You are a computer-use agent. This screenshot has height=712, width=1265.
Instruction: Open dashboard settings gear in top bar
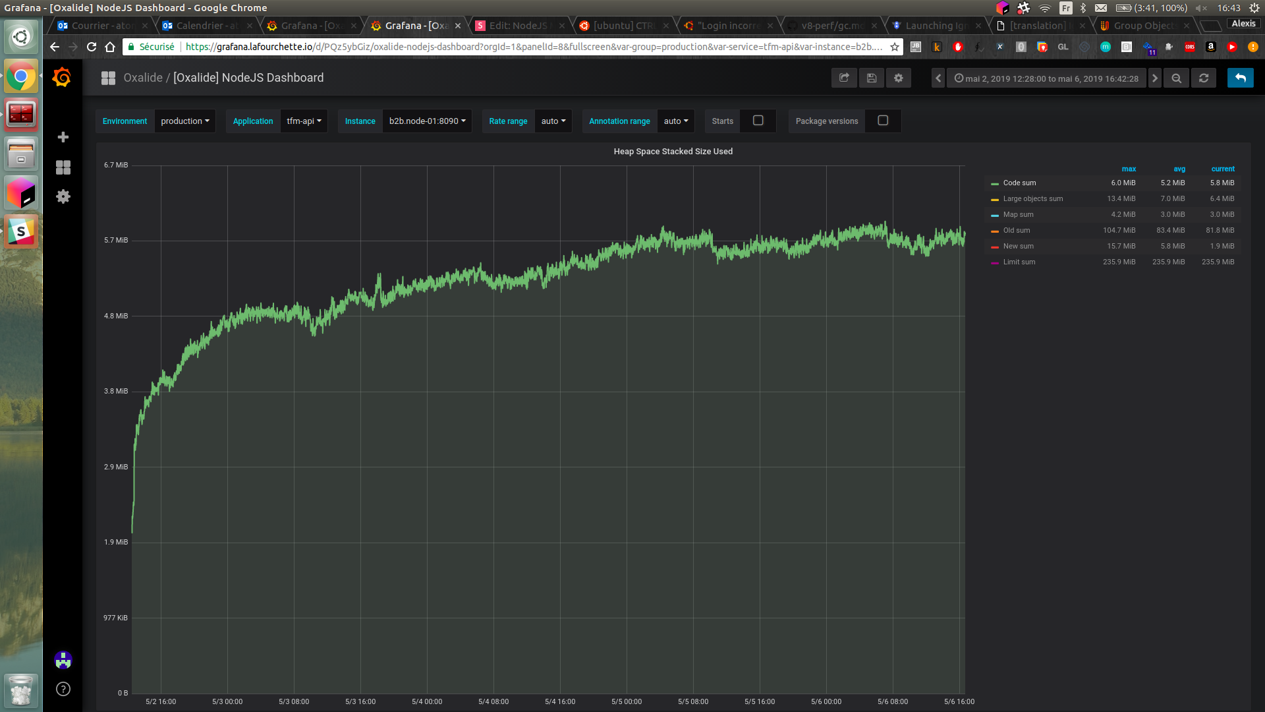tap(898, 78)
